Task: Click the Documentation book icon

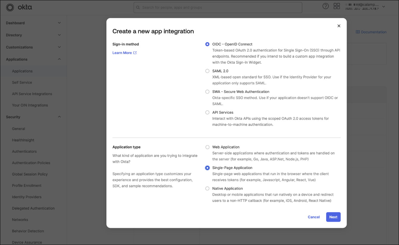Action: click(358, 32)
